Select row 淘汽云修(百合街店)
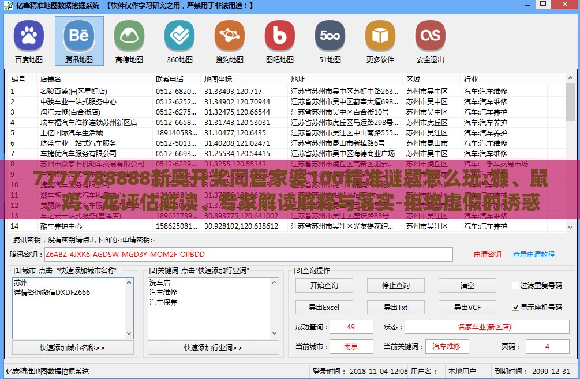 pos(287,112)
